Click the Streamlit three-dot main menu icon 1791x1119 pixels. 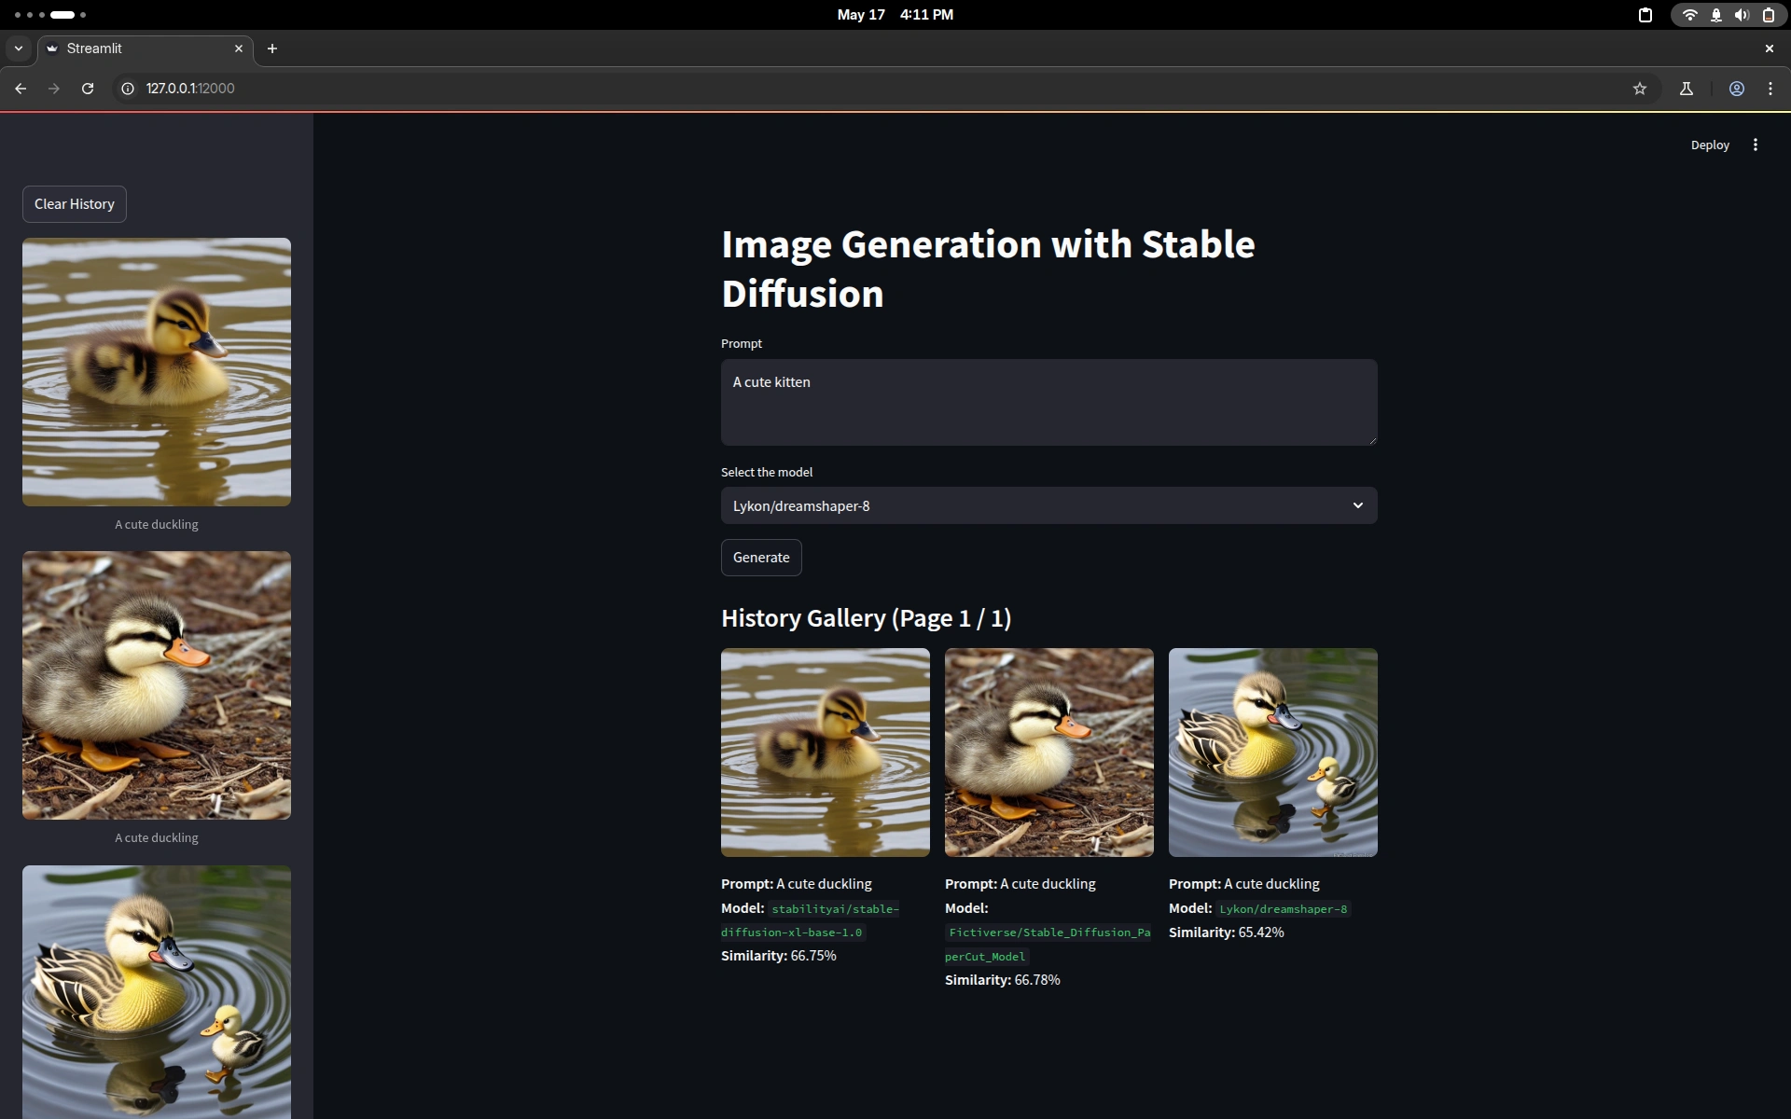pyautogui.click(x=1755, y=145)
